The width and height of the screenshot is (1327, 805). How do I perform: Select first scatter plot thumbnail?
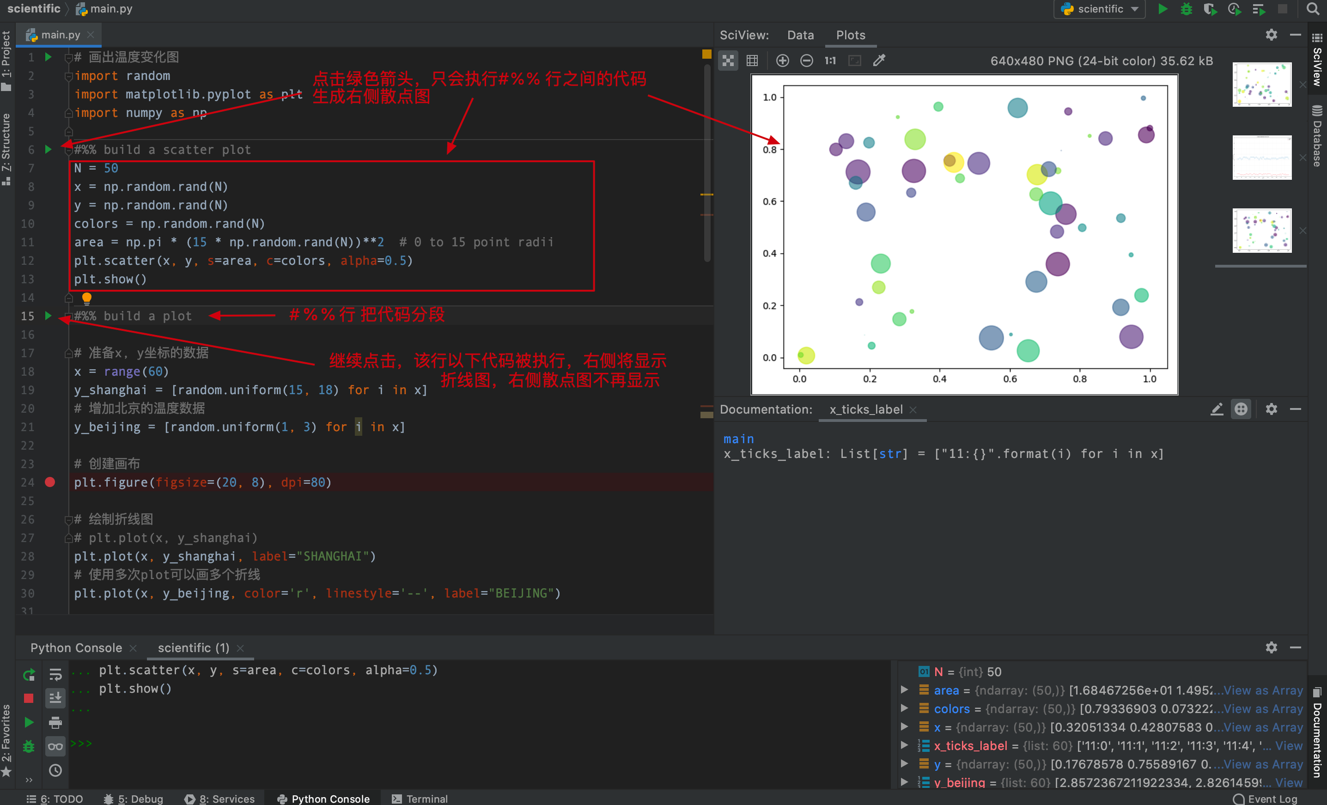coord(1262,84)
